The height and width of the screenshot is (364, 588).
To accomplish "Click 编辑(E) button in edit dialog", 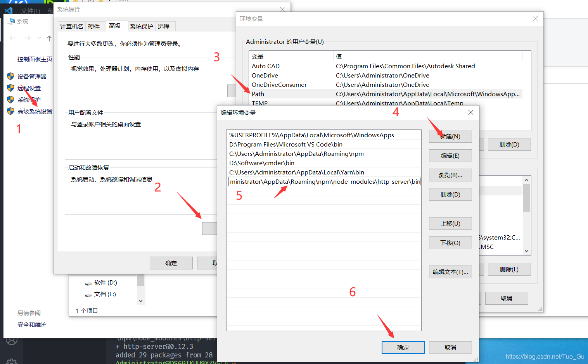I will click(x=450, y=156).
